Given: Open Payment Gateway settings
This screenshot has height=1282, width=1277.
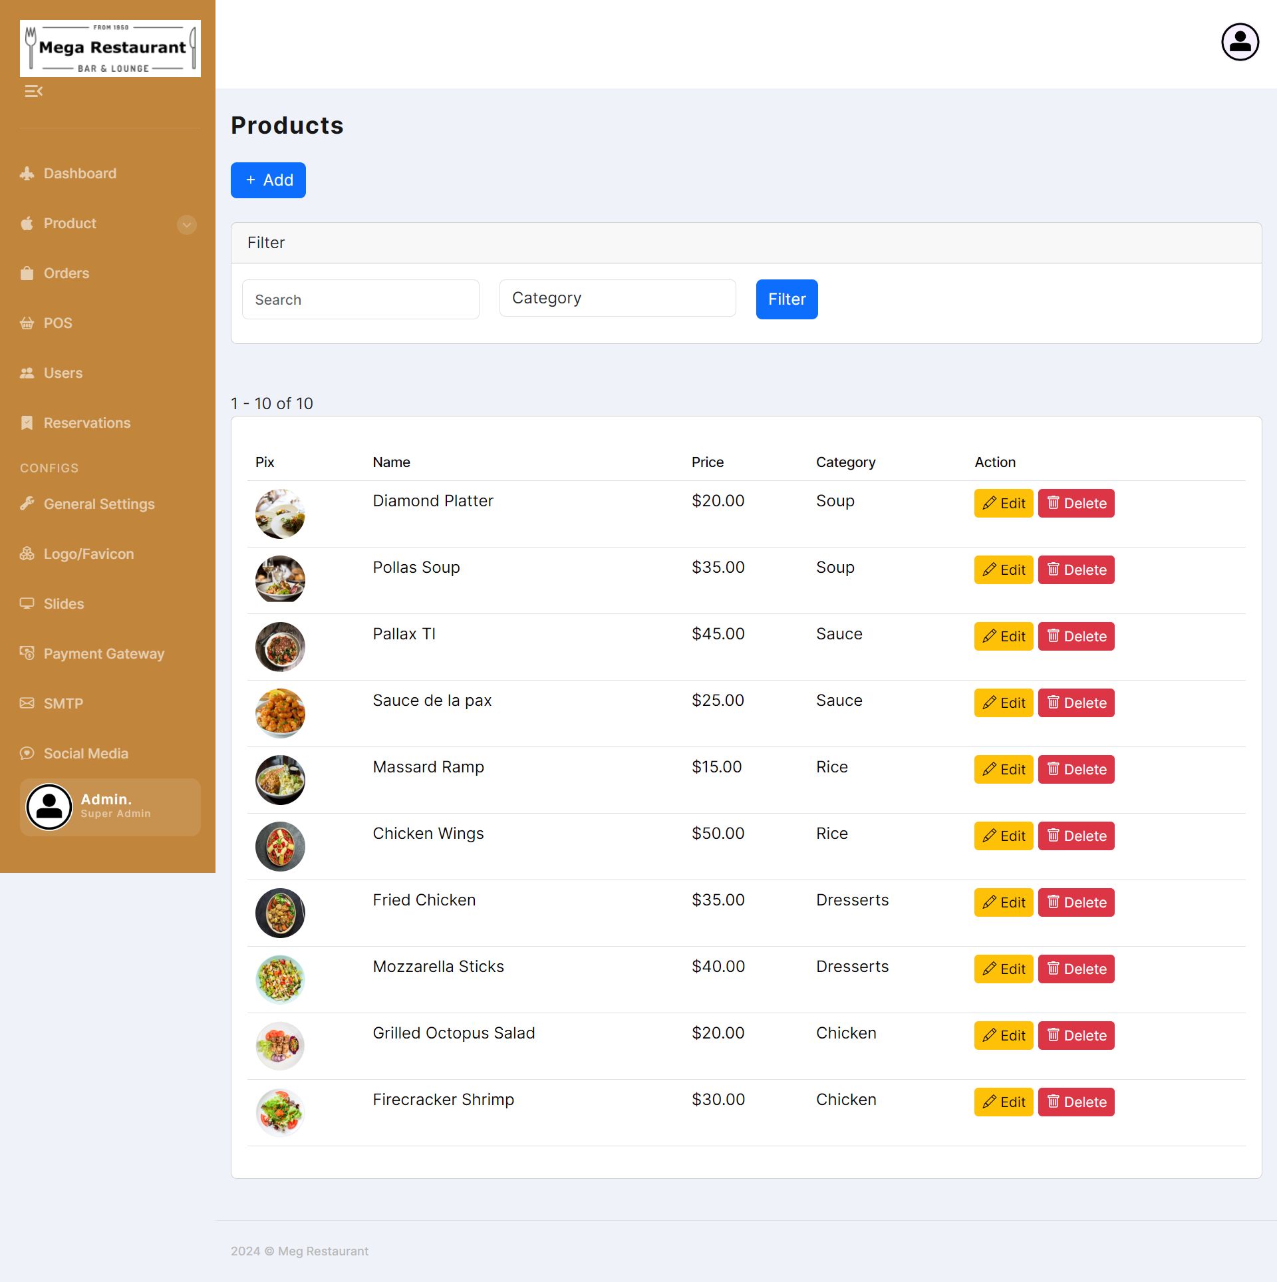Looking at the screenshot, I should (x=104, y=654).
